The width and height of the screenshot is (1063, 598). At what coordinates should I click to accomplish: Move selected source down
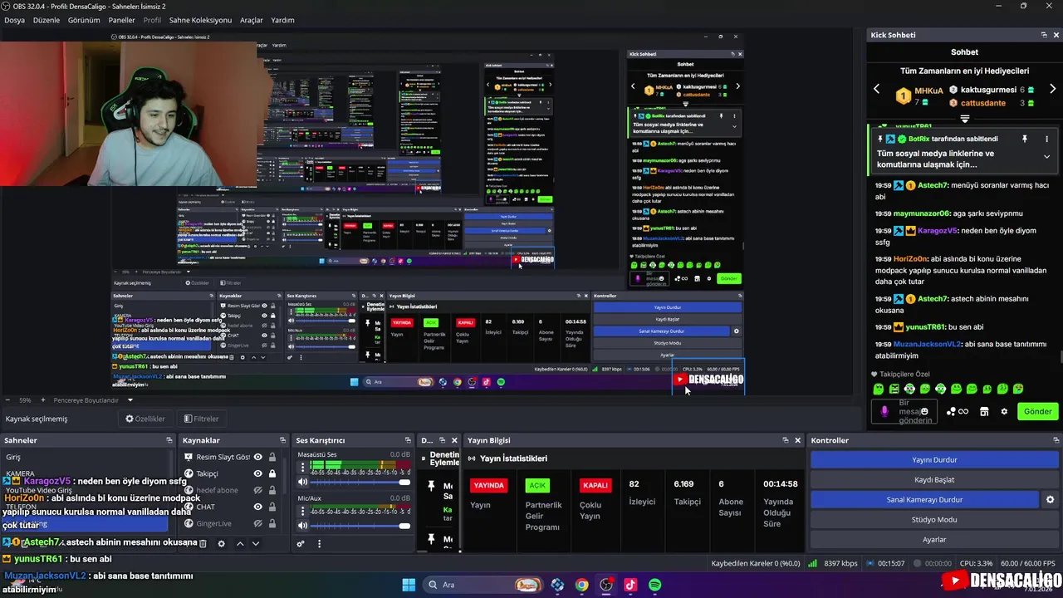pos(256,543)
